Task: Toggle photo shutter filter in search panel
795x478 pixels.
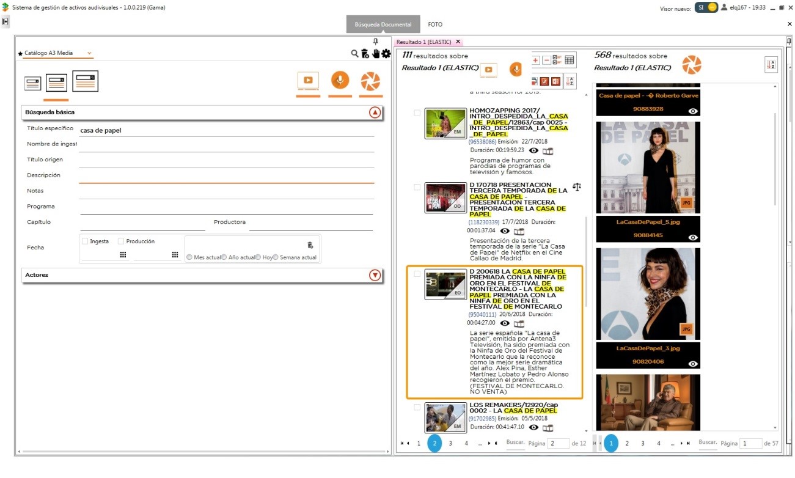Action: click(x=370, y=81)
